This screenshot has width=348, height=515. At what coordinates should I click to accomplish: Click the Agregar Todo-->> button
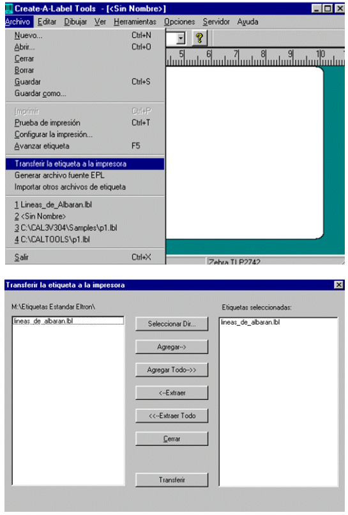point(172,370)
